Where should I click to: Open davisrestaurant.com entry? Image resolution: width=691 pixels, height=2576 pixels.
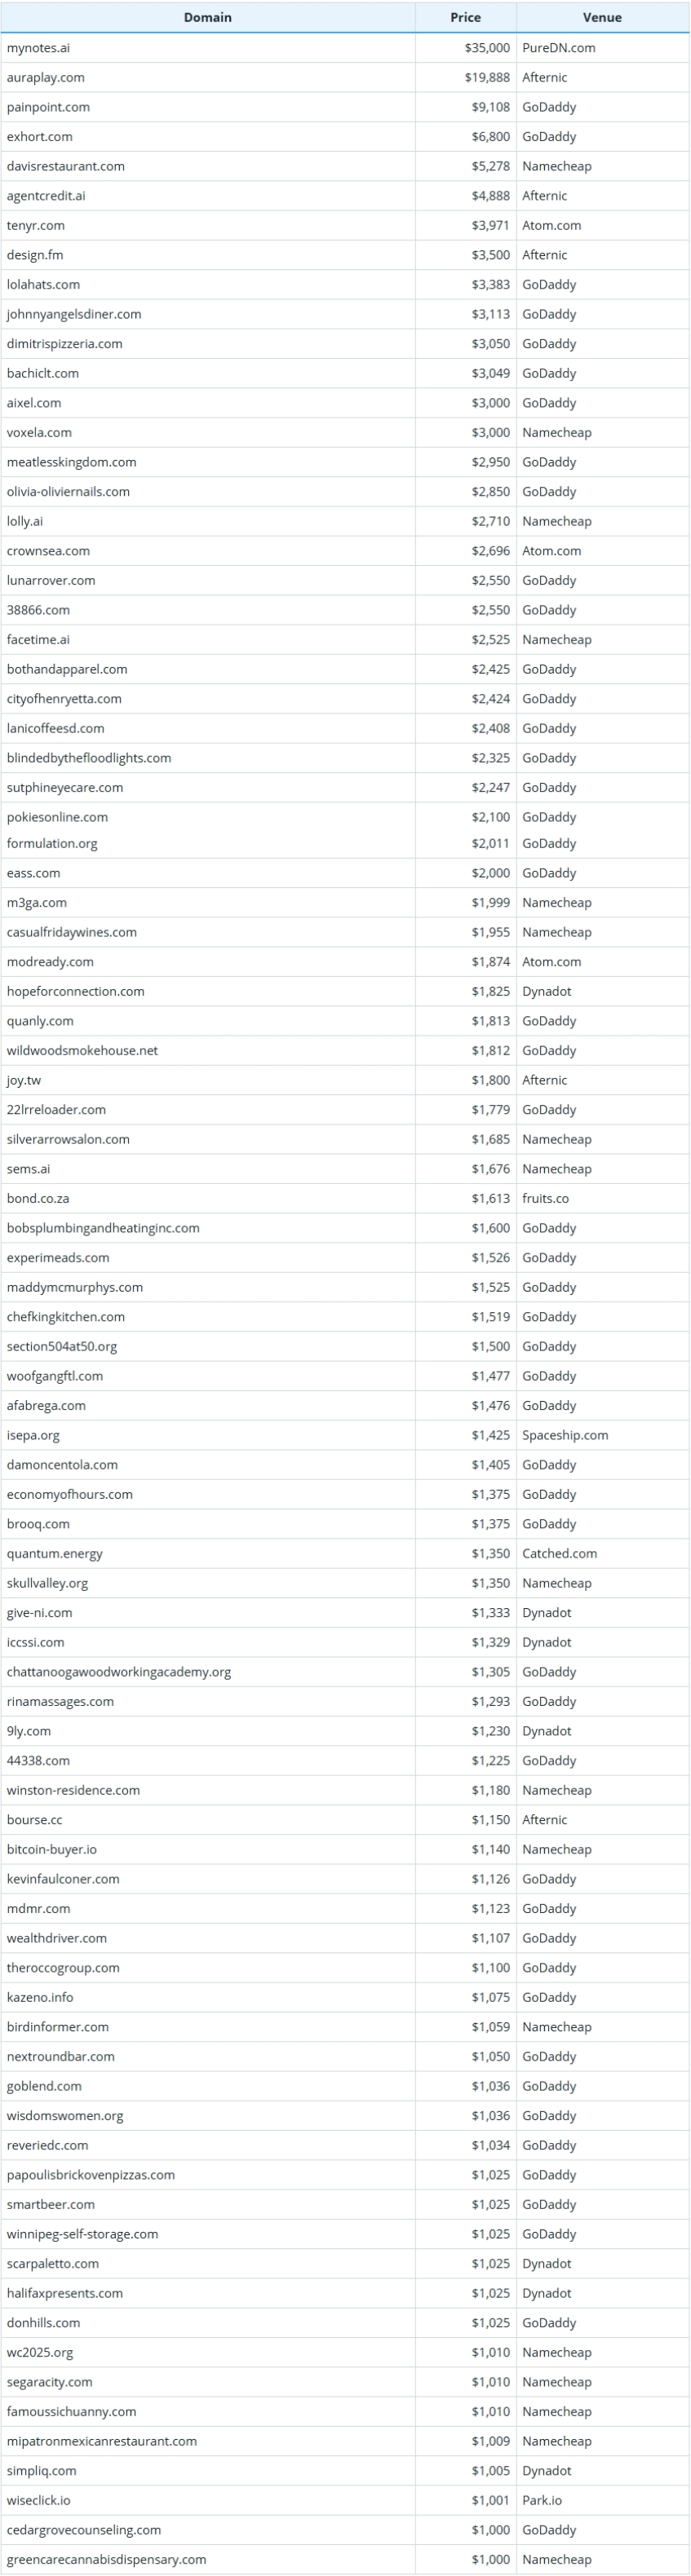pyautogui.click(x=66, y=166)
